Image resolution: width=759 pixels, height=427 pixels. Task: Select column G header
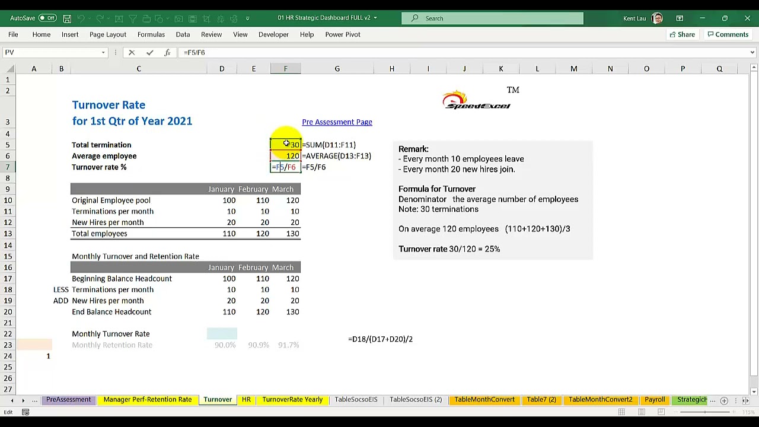[x=337, y=69]
